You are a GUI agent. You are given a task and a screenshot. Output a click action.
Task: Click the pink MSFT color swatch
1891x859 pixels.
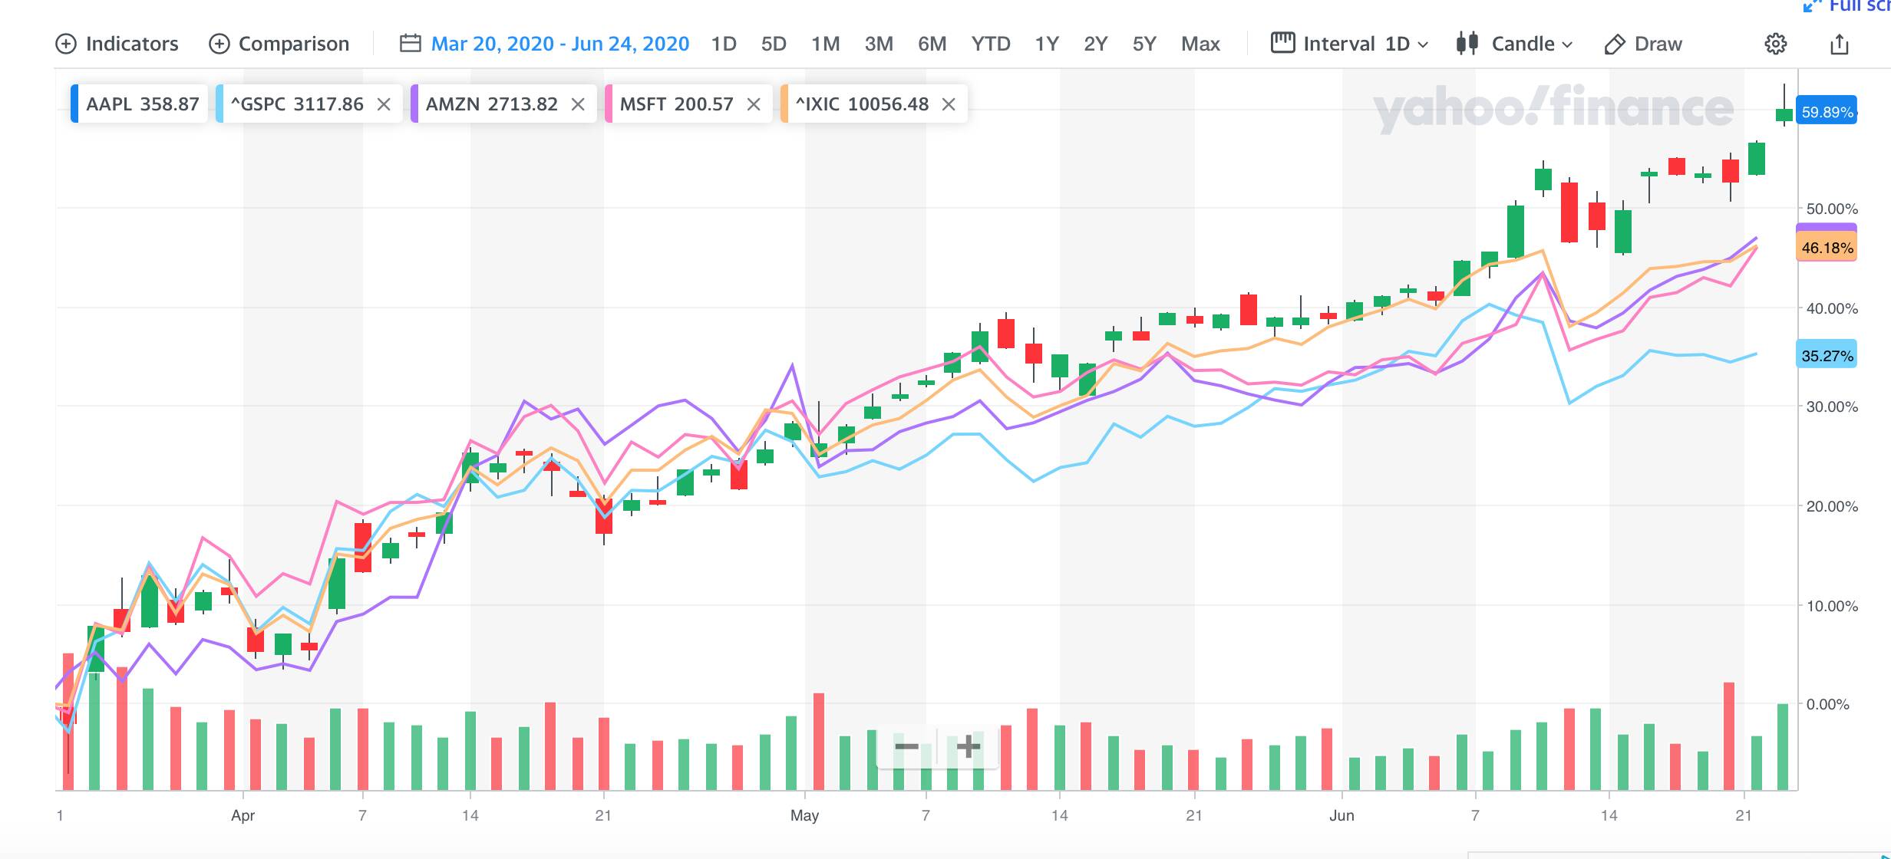[609, 104]
